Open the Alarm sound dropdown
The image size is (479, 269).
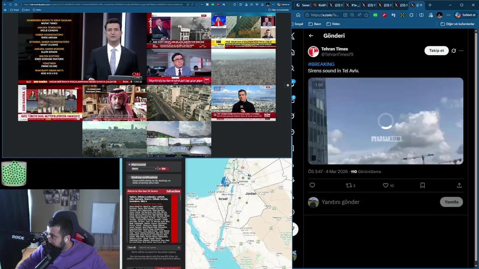point(144,168)
